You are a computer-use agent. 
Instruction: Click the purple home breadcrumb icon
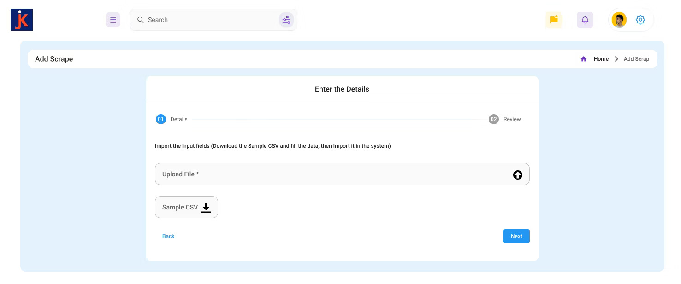[584, 59]
